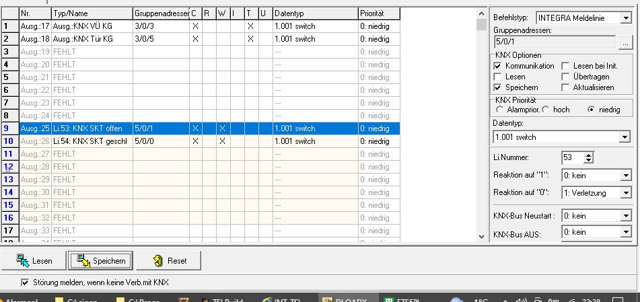640x302 pixels.
Task: Select row 10 'Li.54: KNX SKT geschl'
Action: (x=91, y=141)
